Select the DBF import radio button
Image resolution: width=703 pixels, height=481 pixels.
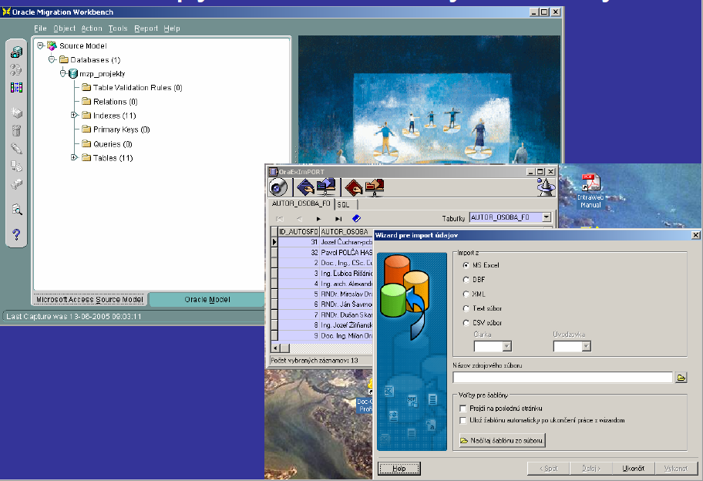tap(466, 279)
